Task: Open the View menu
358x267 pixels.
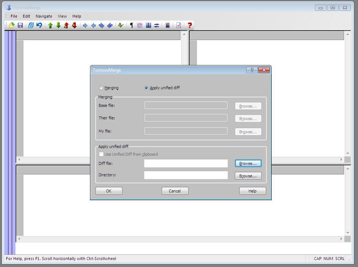Action: tap(62, 16)
